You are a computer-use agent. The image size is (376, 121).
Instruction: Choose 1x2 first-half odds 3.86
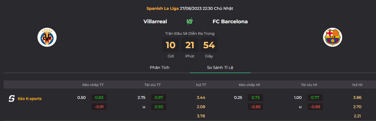tap(357, 97)
